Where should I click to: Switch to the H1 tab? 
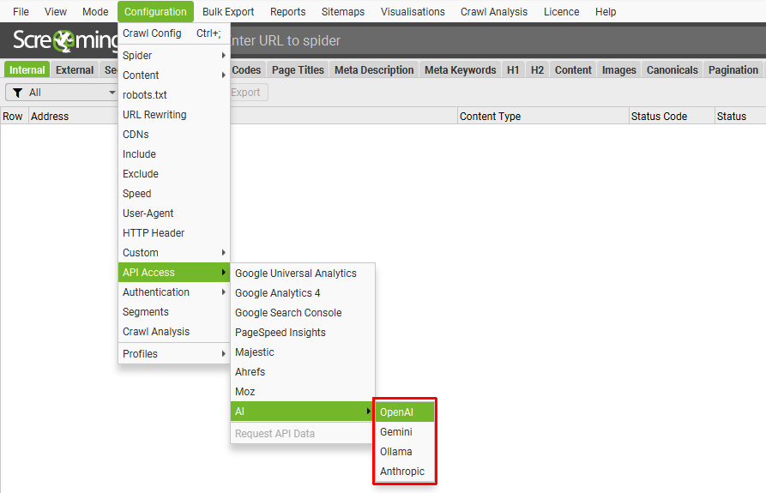click(x=513, y=69)
